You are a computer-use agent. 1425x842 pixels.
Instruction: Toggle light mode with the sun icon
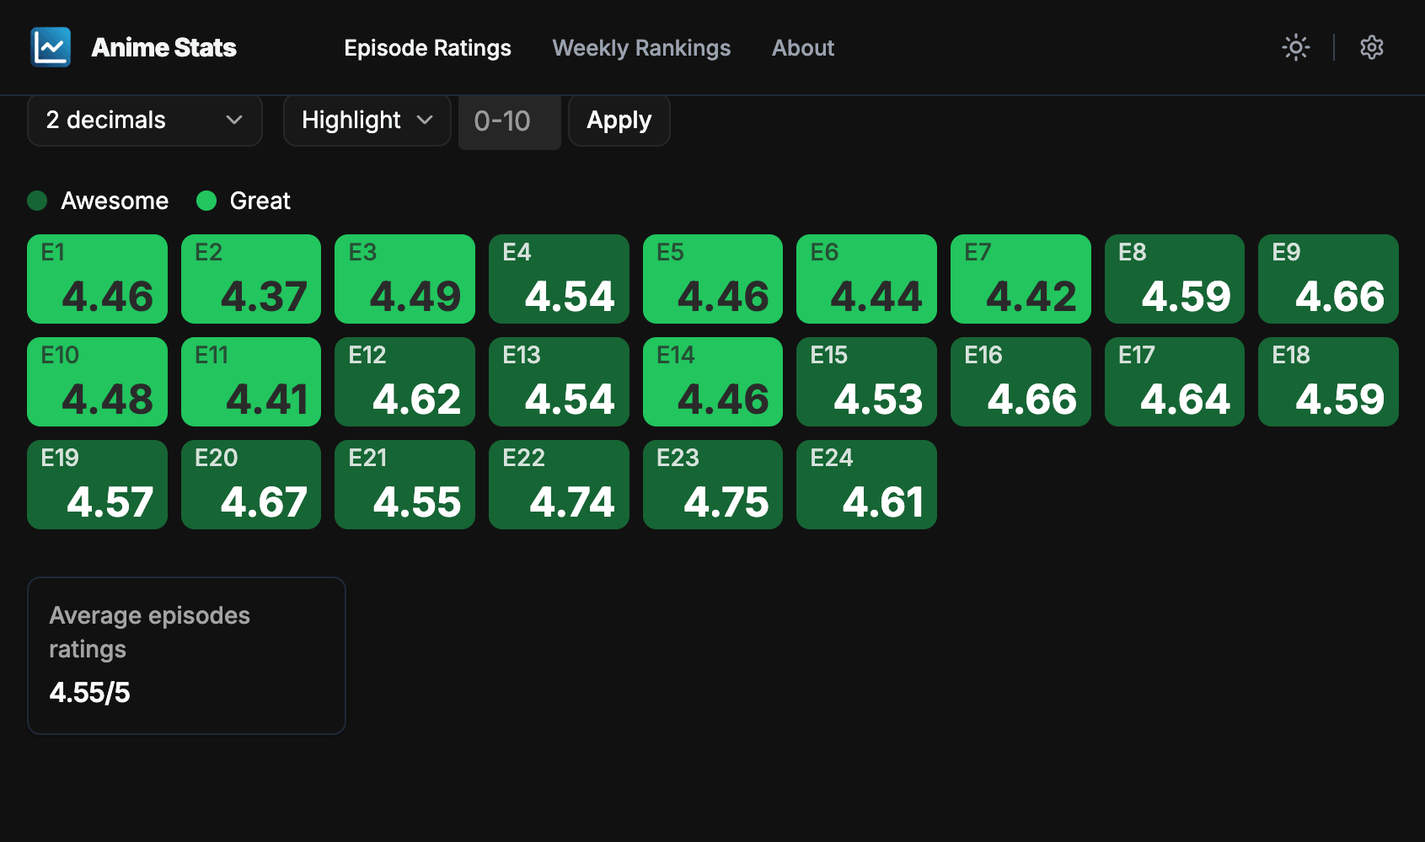[1295, 47]
